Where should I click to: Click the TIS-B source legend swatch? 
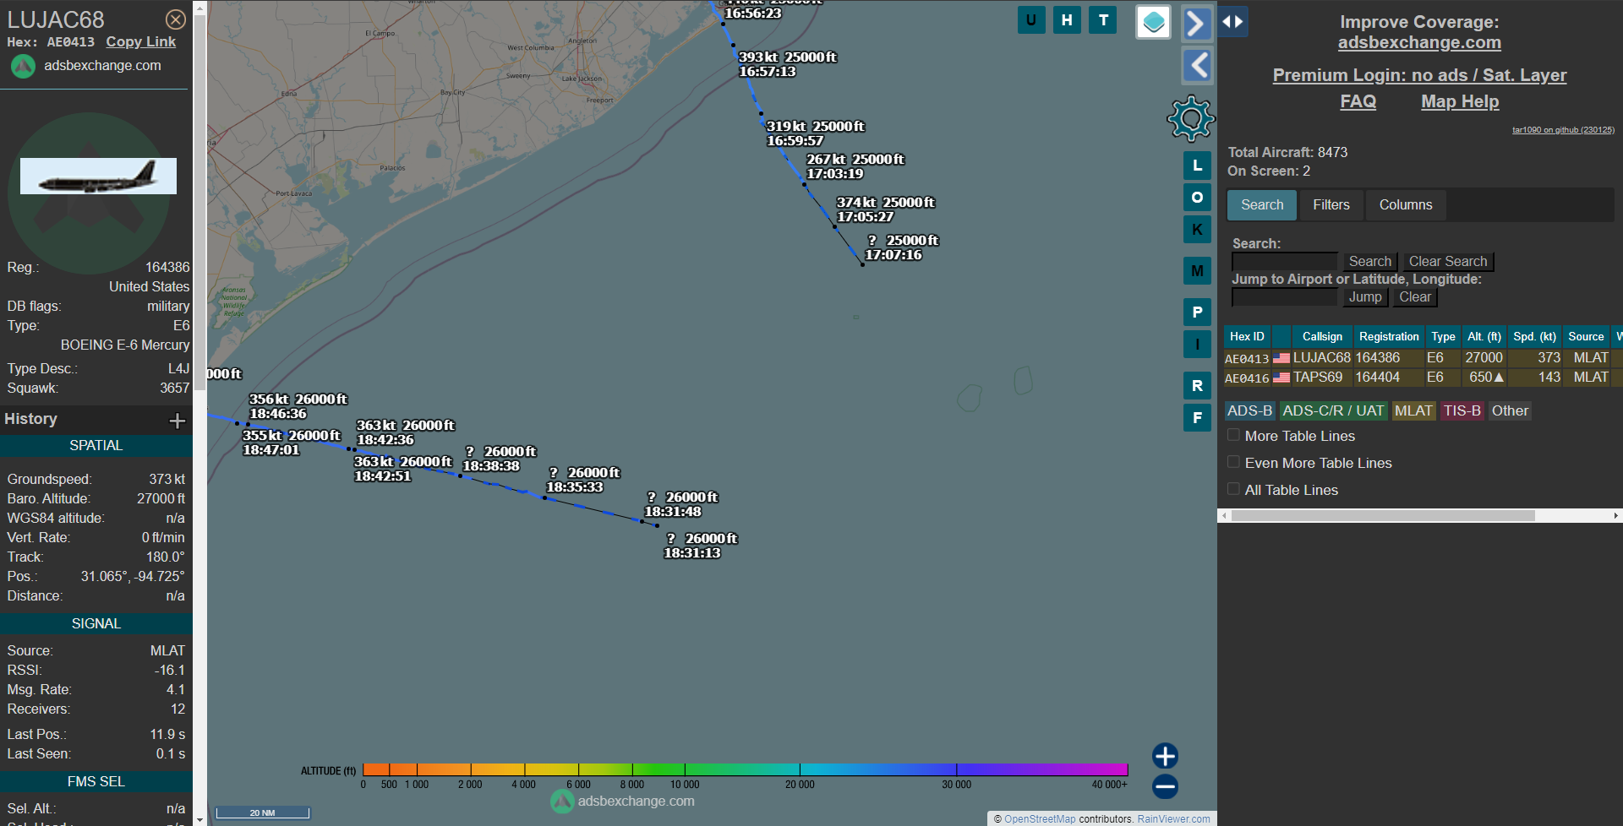pos(1462,411)
